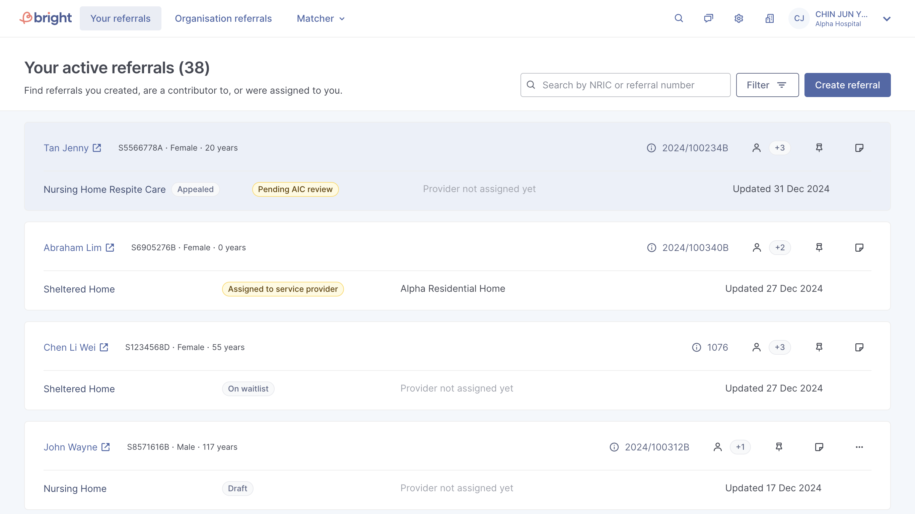Select the Your referrals tab

coord(121,18)
